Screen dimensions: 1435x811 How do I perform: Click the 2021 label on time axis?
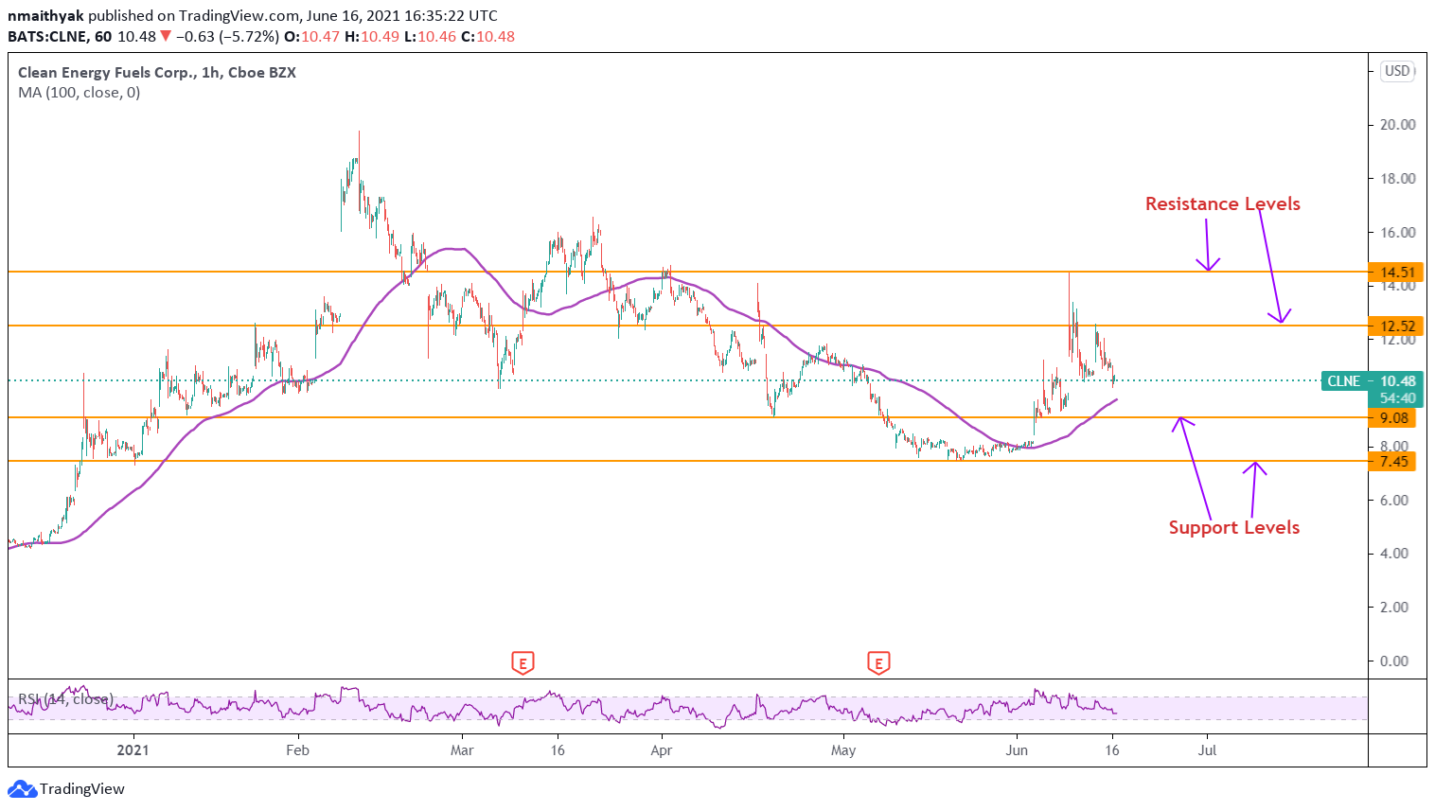[x=133, y=750]
